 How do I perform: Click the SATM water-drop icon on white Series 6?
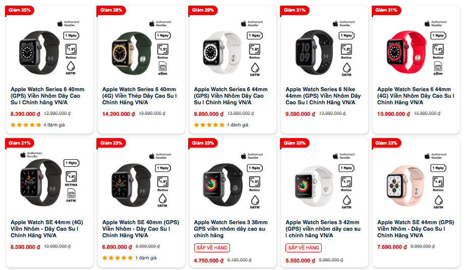[x=255, y=70]
